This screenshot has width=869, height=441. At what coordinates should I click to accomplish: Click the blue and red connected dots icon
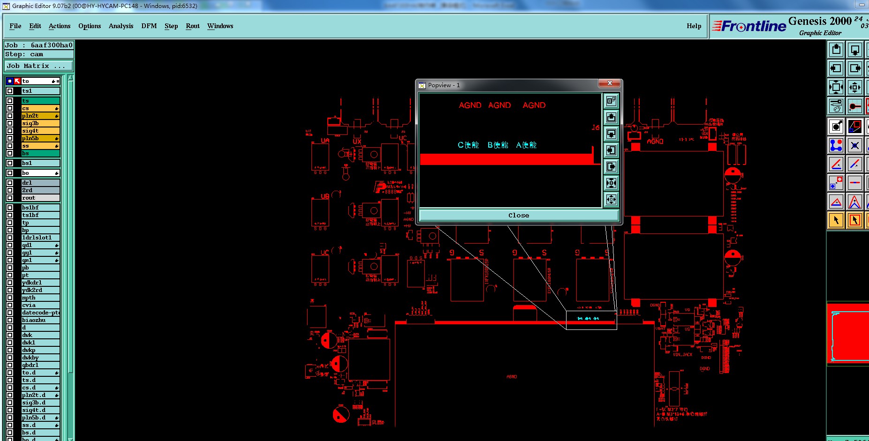[836, 145]
